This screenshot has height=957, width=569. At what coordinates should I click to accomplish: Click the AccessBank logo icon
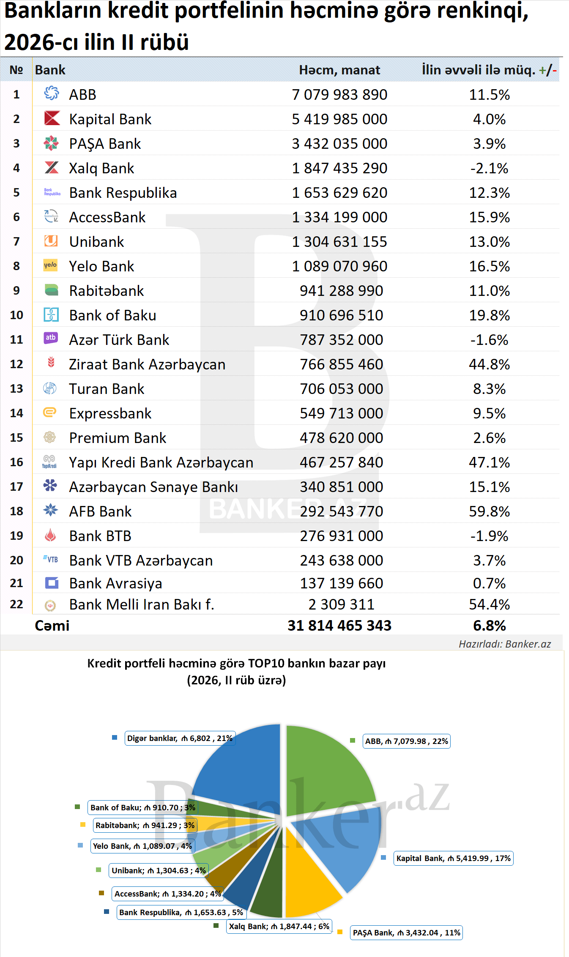click(52, 216)
